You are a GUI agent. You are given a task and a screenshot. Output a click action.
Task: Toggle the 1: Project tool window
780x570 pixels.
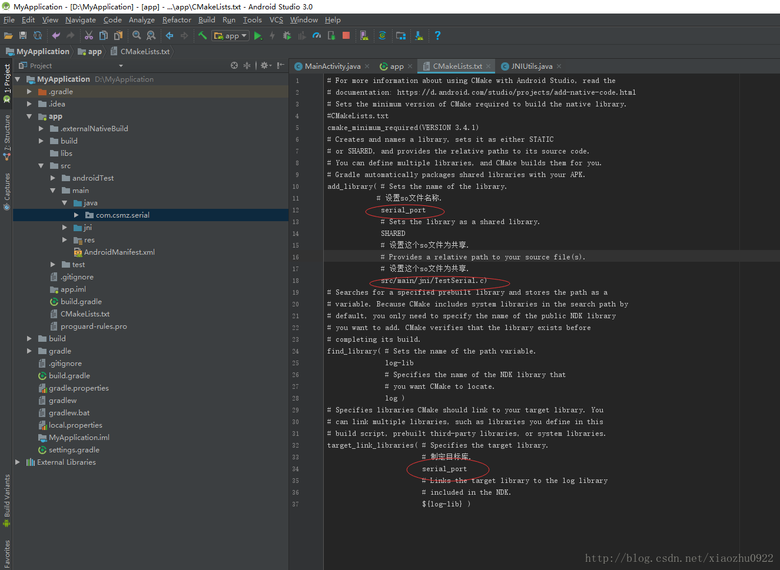[x=6, y=83]
